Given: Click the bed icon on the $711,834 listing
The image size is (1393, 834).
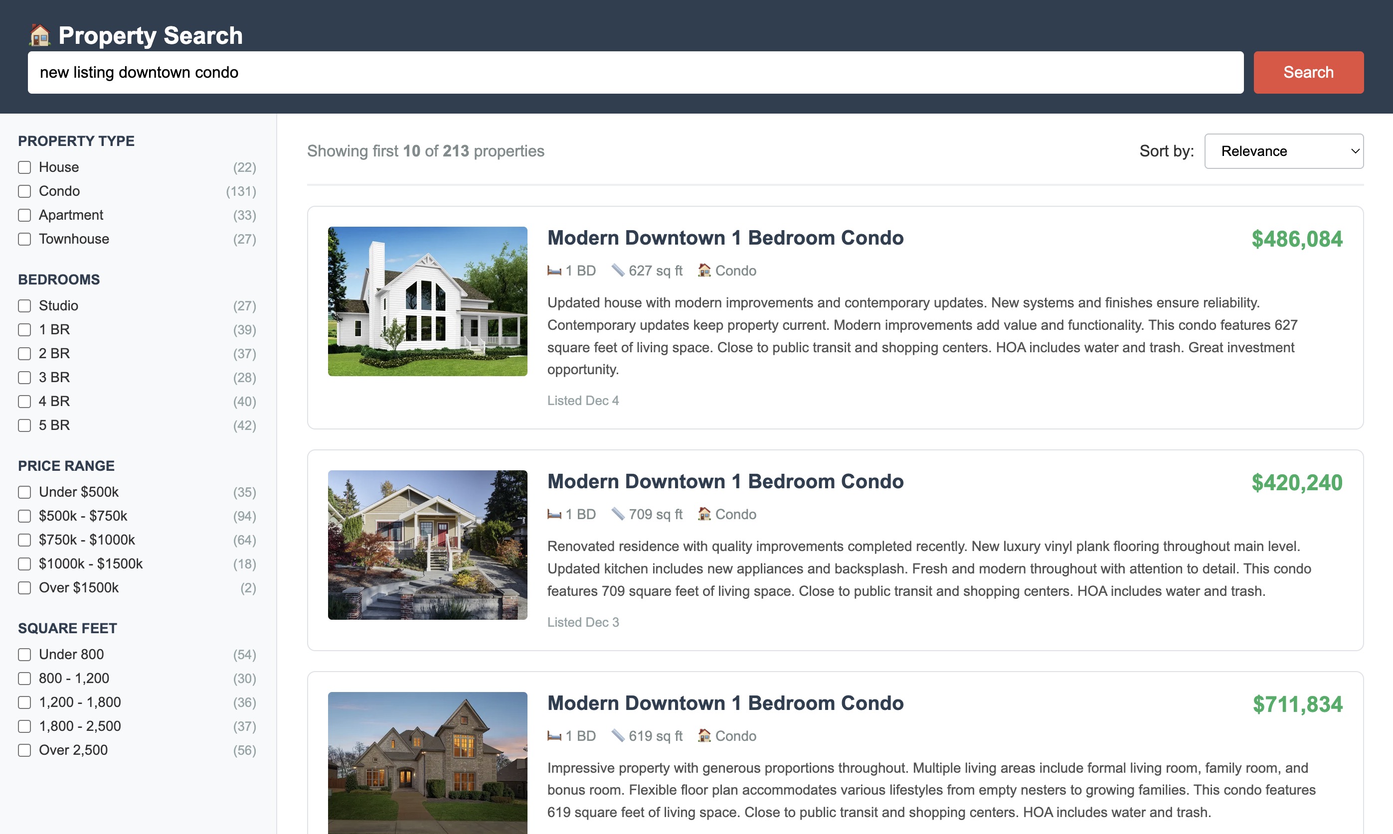Looking at the screenshot, I should (x=554, y=736).
